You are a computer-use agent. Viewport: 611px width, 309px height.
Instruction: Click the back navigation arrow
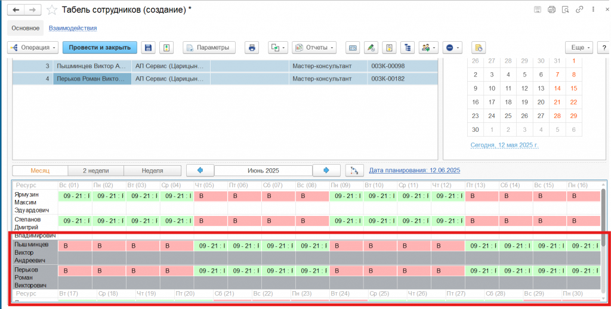tap(16, 10)
